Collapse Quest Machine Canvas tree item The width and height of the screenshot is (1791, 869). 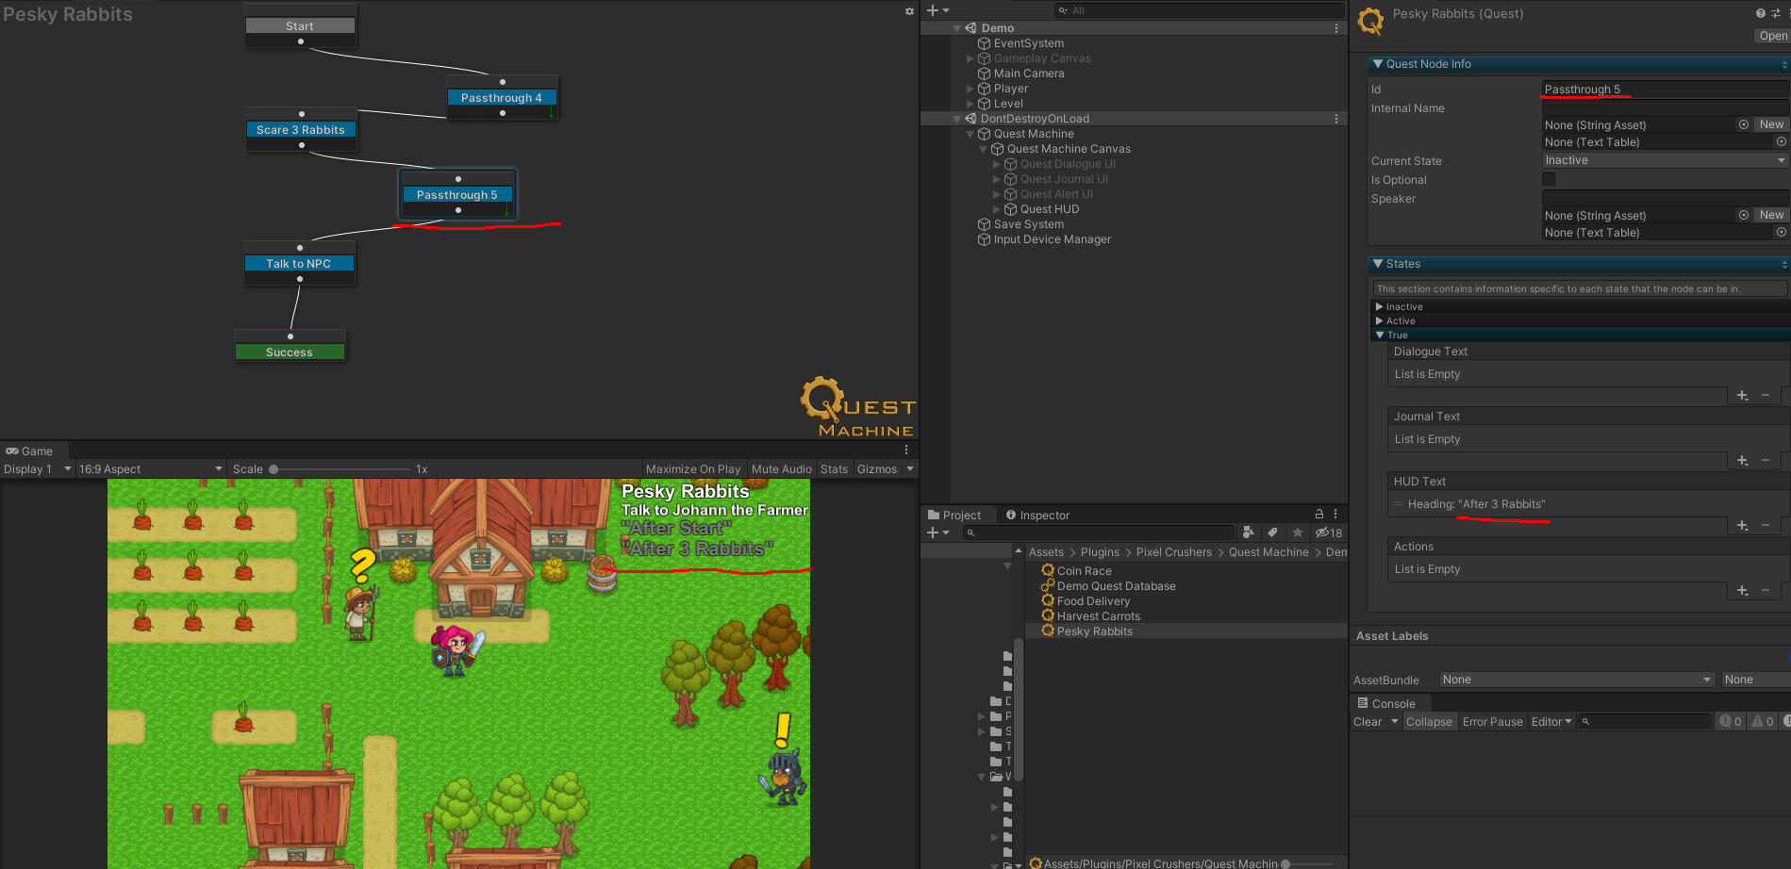tap(984, 149)
